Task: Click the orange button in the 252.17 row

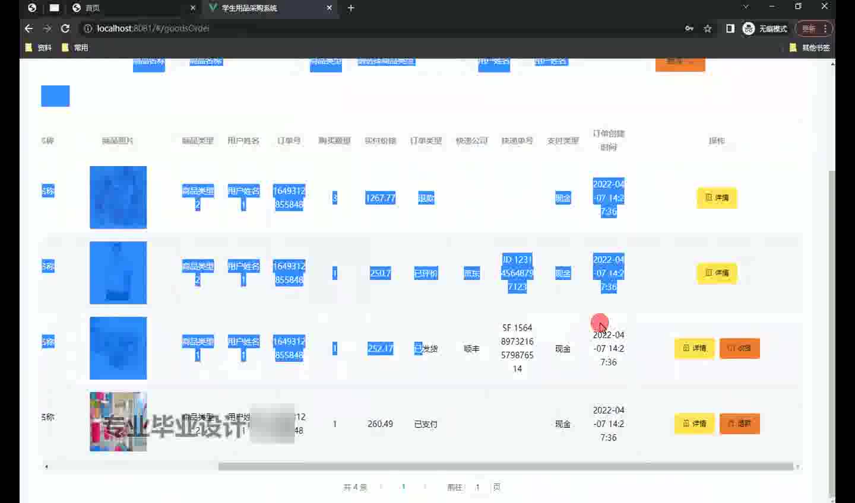Action: pyautogui.click(x=740, y=348)
